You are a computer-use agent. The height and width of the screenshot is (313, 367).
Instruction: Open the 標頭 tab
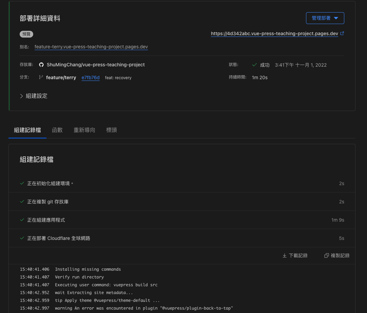[x=111, y=130]
